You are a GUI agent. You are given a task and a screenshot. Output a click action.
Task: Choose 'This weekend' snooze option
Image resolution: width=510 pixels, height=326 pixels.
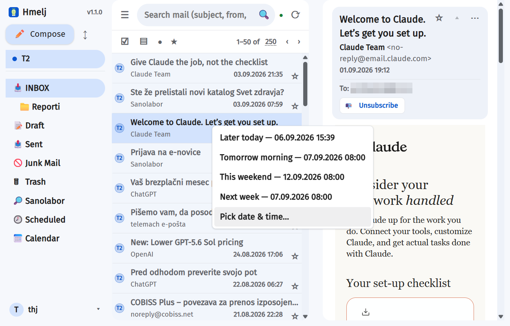[292, 177]
